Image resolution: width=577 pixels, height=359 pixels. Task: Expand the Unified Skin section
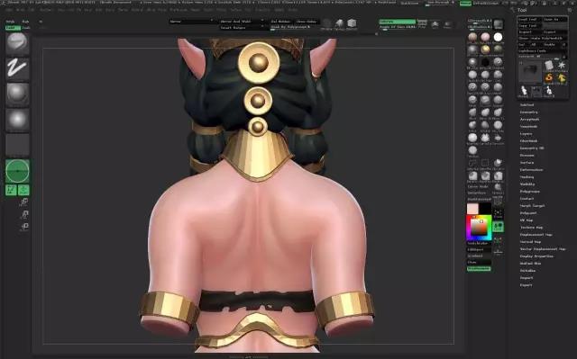[530, 264]
